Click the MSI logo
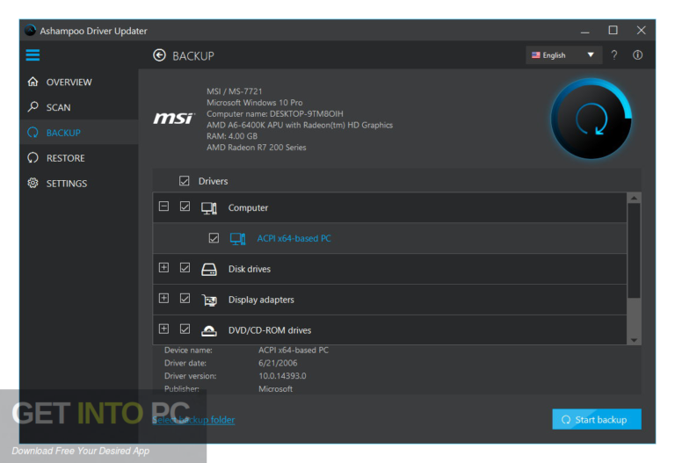This screenshot has height=463, width=675. (174, 118)
